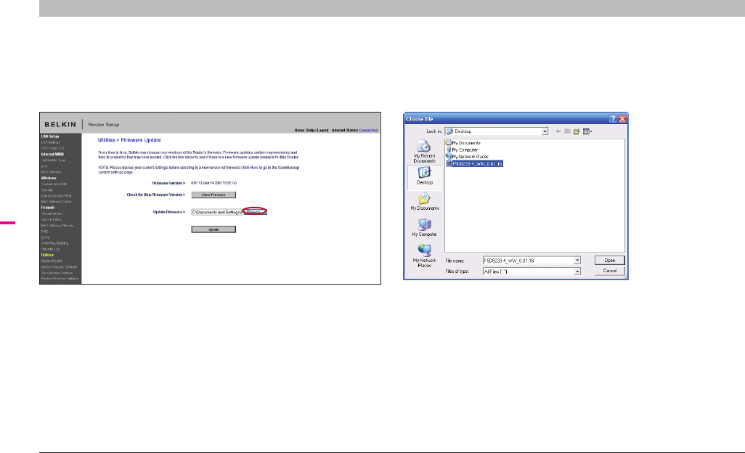Viewport: 745px width, 453px height.
Task: Click firmware version value 0.01.13
Action: pos(213,183)
